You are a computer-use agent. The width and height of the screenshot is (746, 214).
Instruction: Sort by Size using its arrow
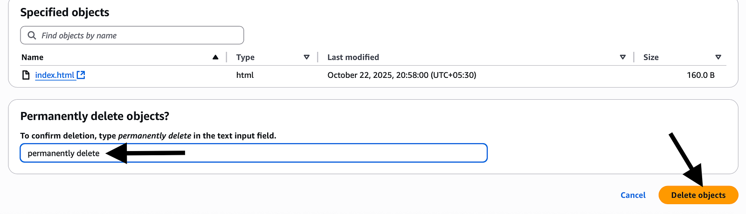(x=718, y=57)
